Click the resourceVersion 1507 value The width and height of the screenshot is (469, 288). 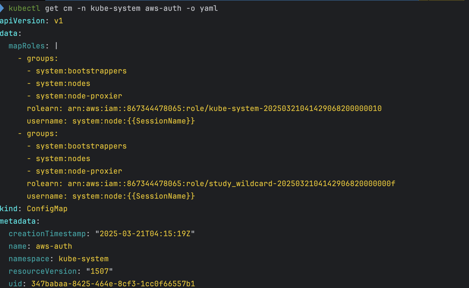pos(99,271)
